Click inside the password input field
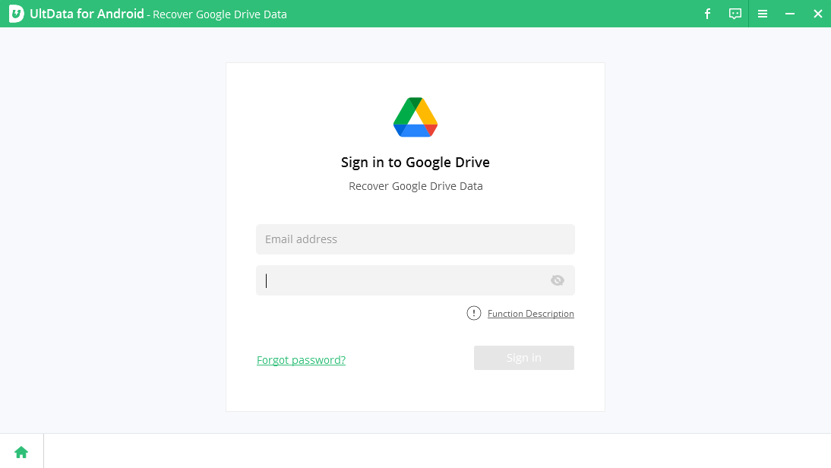This screenshot has width=831, height=468. (403, 280)
